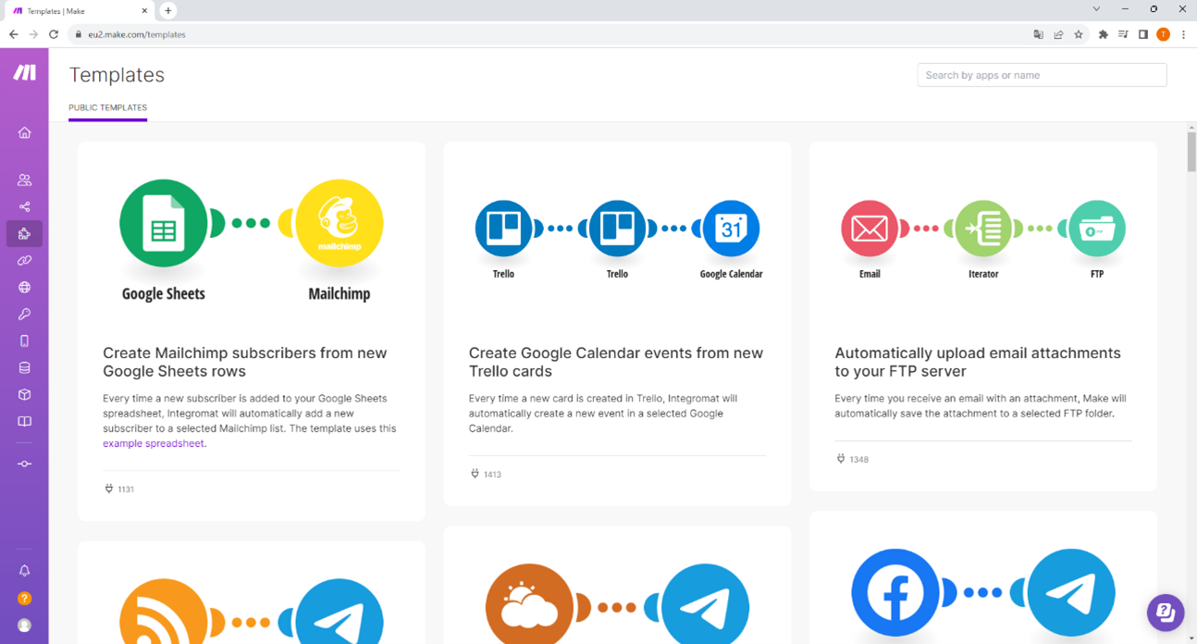Click the browser Reload button
Image resolution: width=1197 pixels, height=644 pixels.
(x=54, y=34)
